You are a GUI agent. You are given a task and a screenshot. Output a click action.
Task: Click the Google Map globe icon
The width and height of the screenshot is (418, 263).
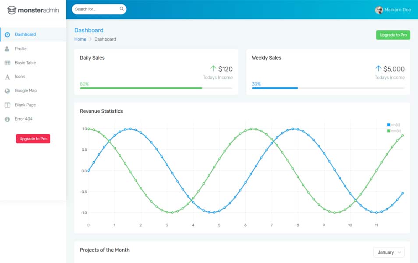click(7, 90)
